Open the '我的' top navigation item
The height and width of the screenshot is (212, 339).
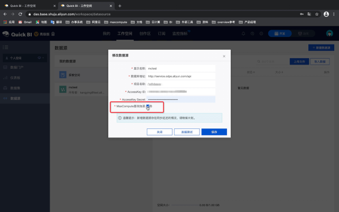(x=106, y=33)
